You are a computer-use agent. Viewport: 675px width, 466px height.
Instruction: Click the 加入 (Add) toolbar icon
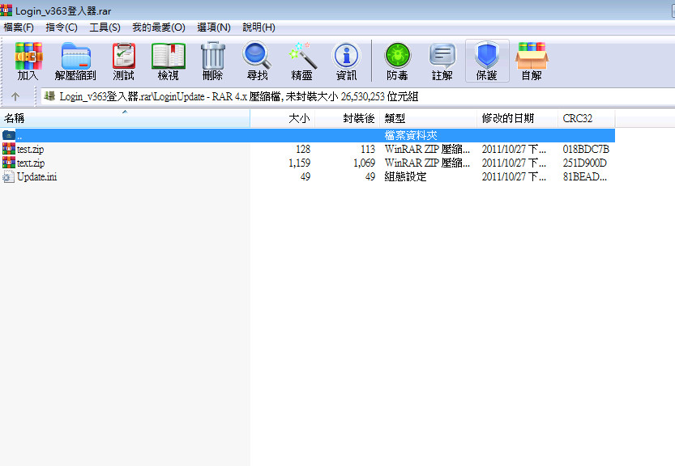28,61
